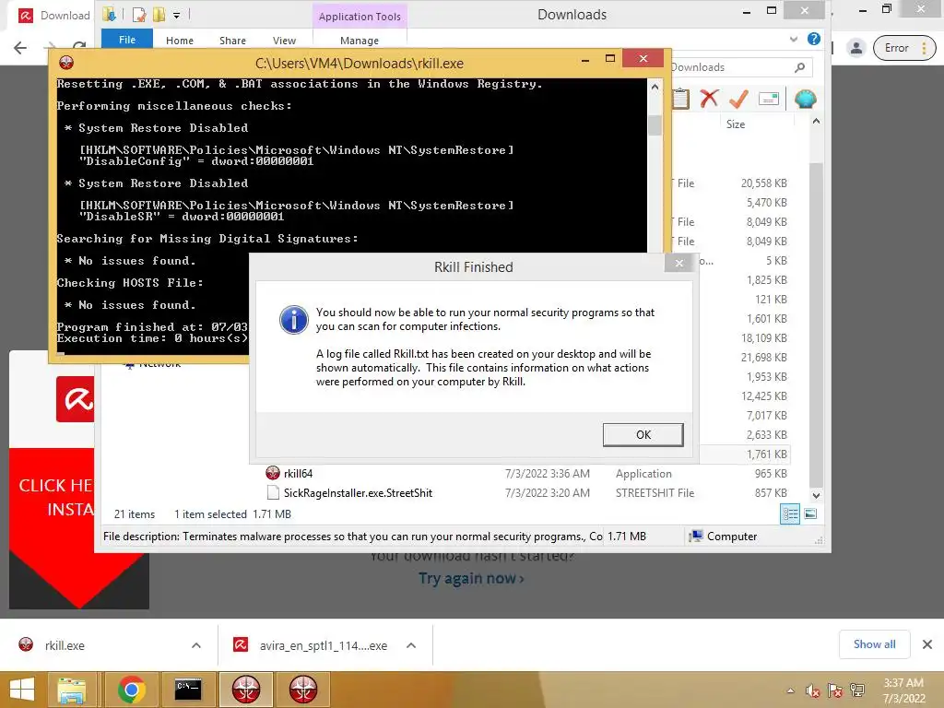
Task: Click the rename icon in the explorer toolbar
Action: coord(769,98)
